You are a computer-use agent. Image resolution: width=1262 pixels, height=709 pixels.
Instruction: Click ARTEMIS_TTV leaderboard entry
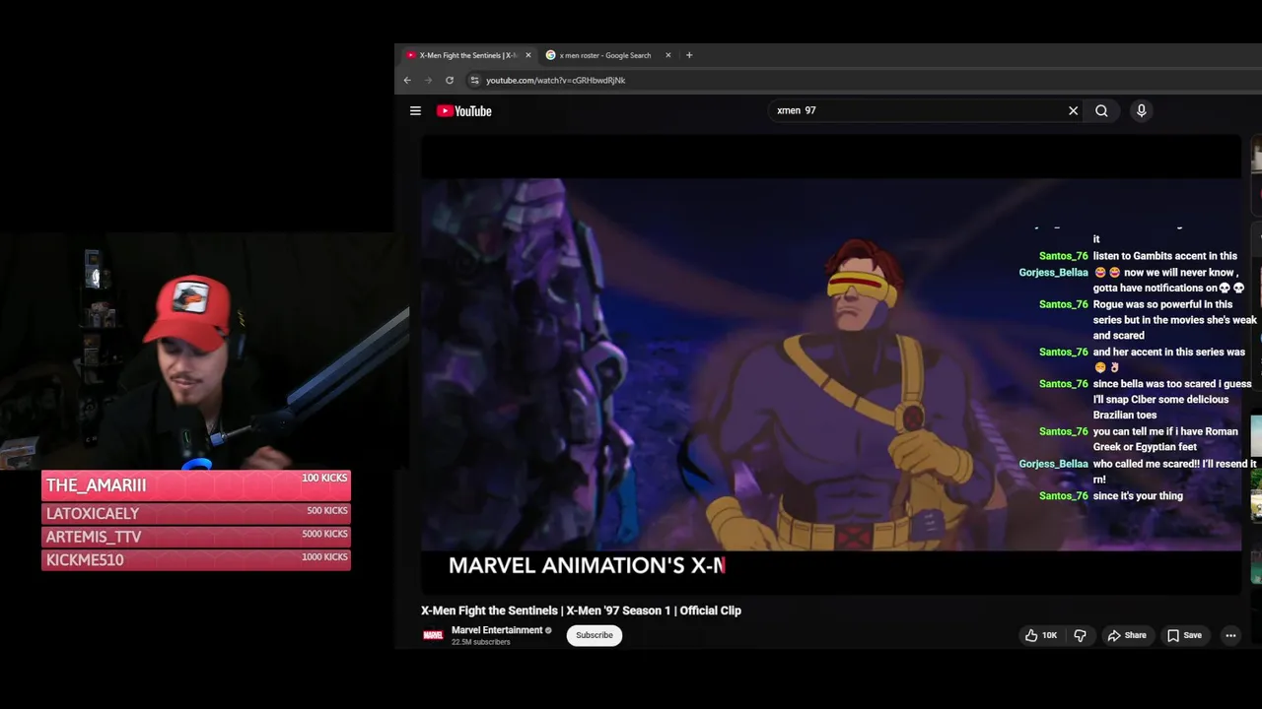196,537
